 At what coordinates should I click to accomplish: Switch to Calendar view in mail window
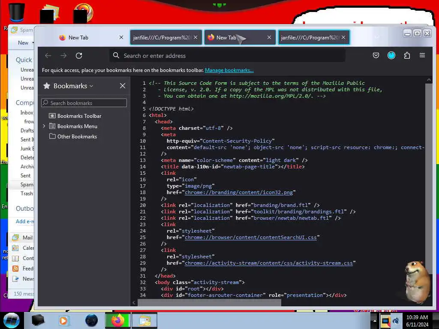[x=23, y=248]
